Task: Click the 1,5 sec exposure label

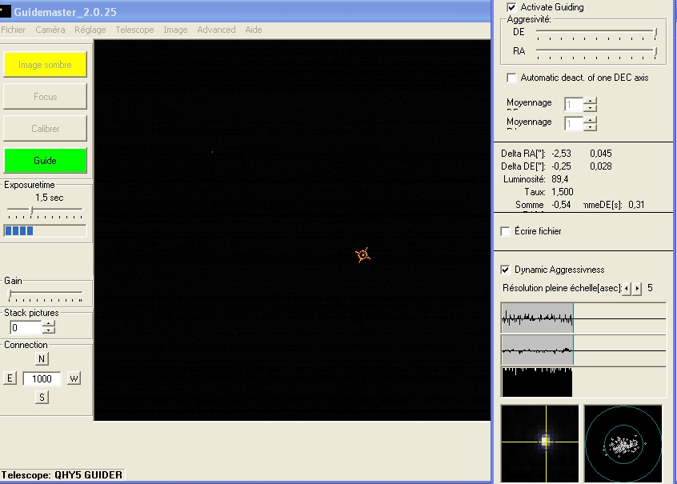Action: pos(50,198)
